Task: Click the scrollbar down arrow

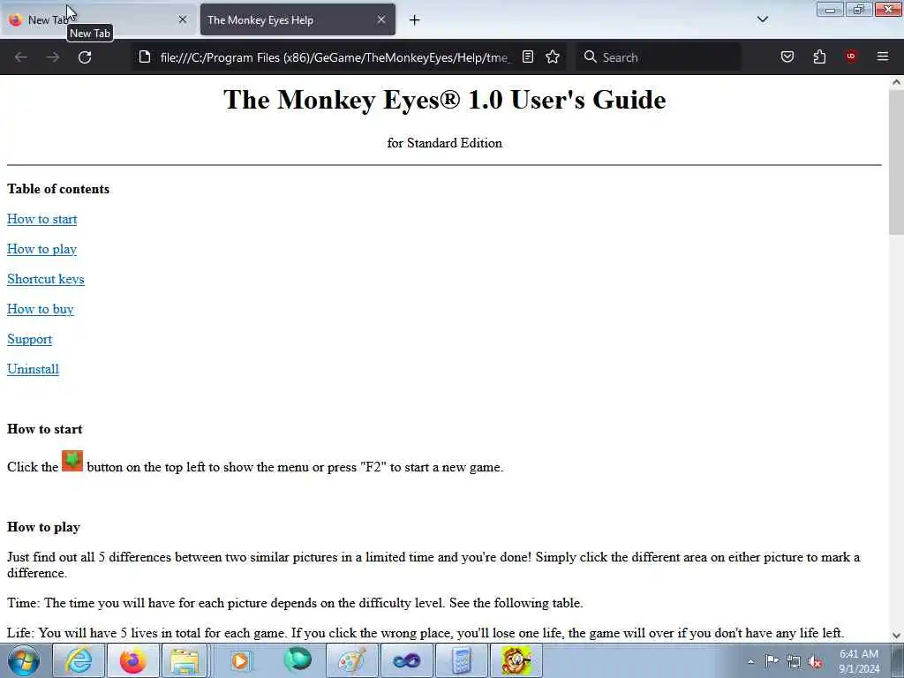Action: [896, 636]
